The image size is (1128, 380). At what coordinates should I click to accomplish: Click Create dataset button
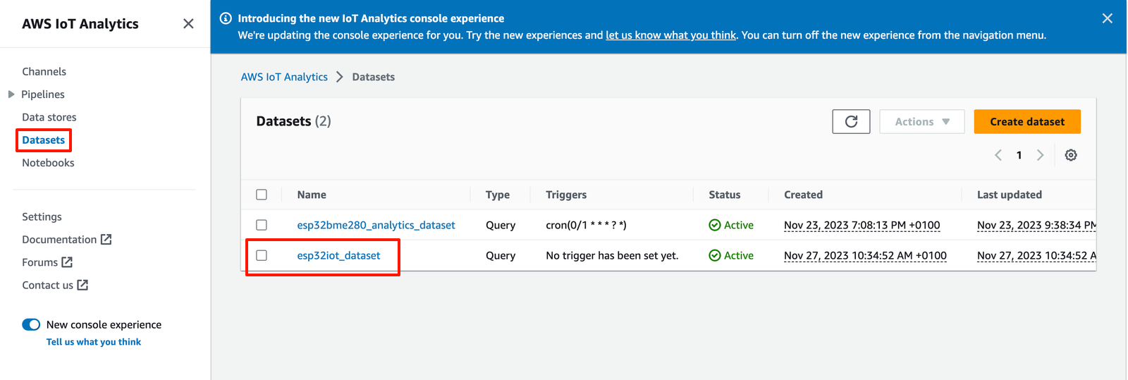[1027, 121]
